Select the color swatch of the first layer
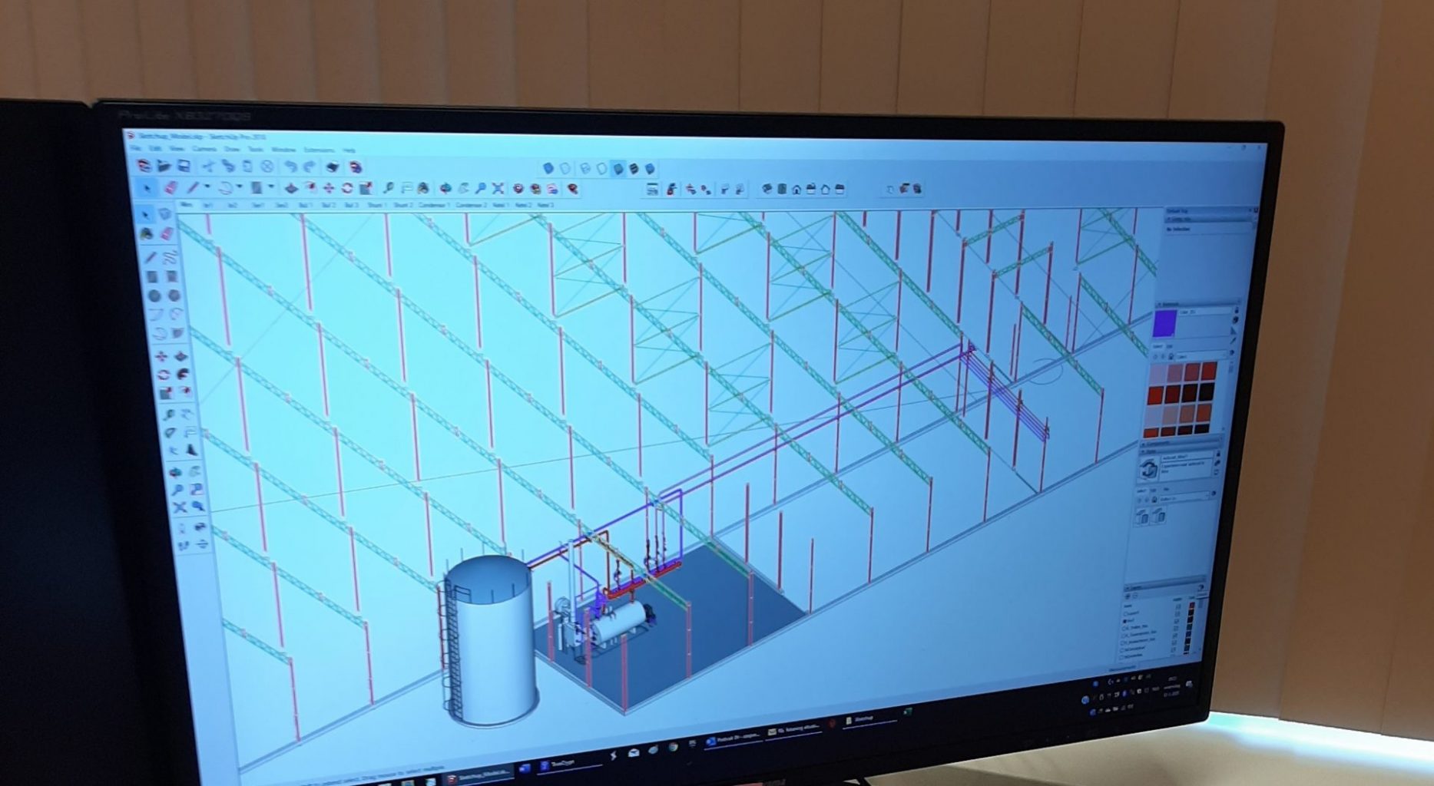The width and height of the screenshot is (1434, 786). click(x=1192, y=606)
